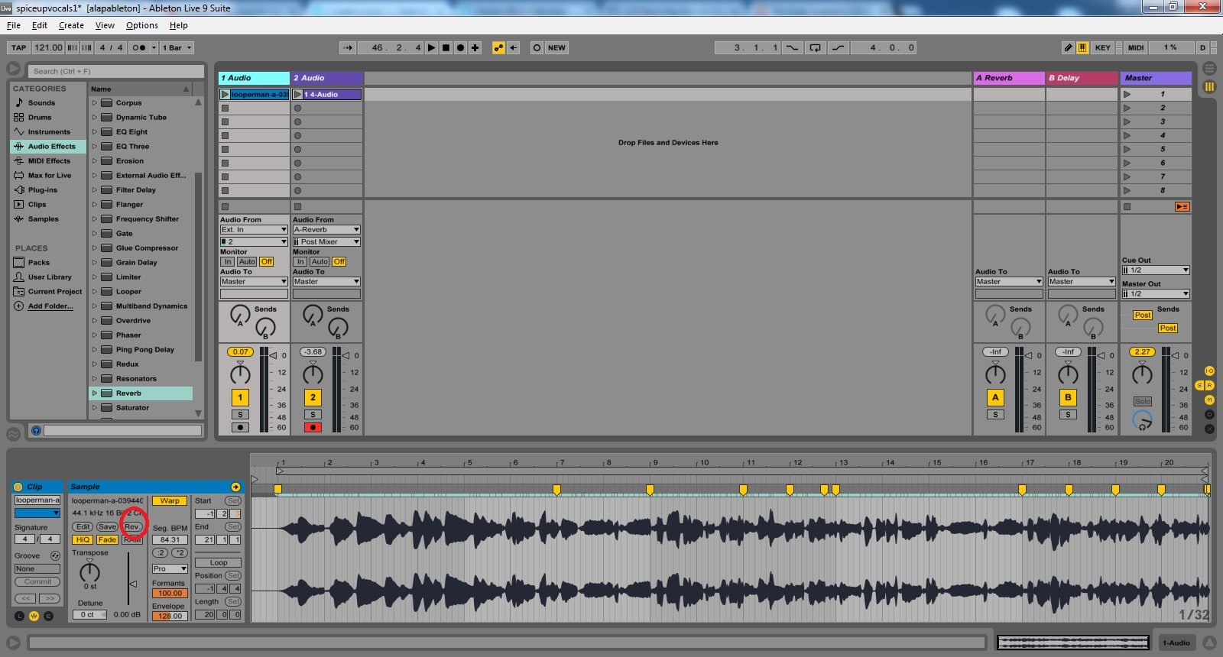The width and height of the screenshot is (1223, 657).
Task: Click the track 1 Pan knob
Action: pyautogui.click(x=240, y=374)
